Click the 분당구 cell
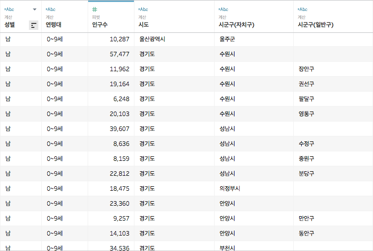This screenshot has width=373, height=251. pos(306,173)
